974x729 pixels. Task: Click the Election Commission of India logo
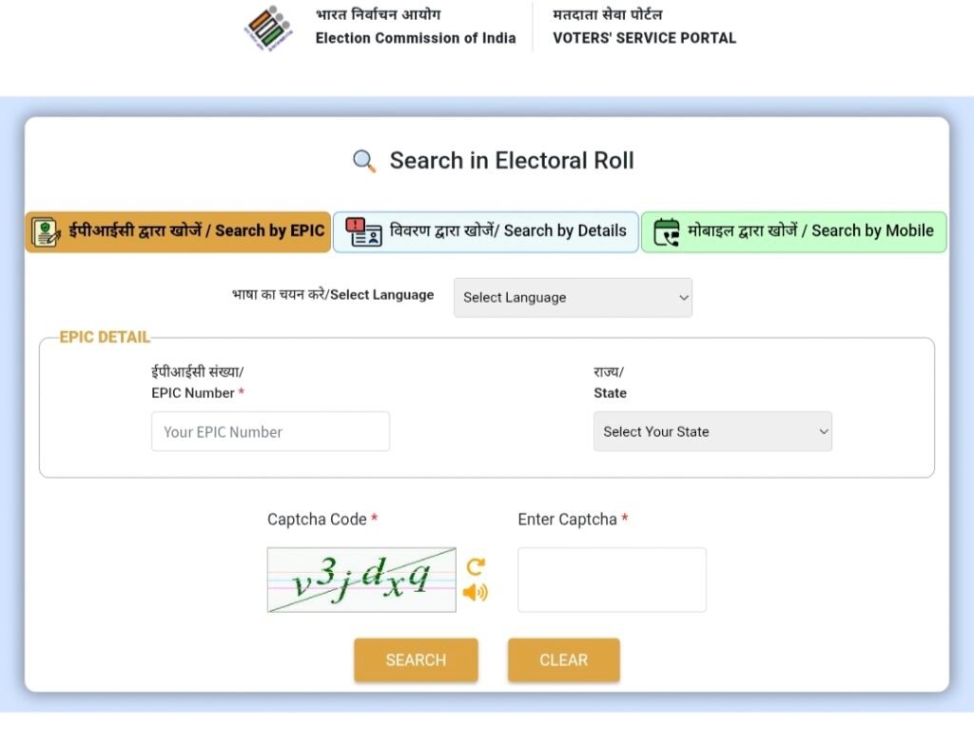[269, 28]
